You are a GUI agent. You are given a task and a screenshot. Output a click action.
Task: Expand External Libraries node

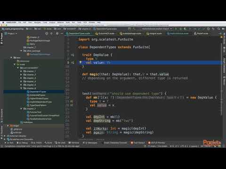pyautogui.click(x=5, y=136)
